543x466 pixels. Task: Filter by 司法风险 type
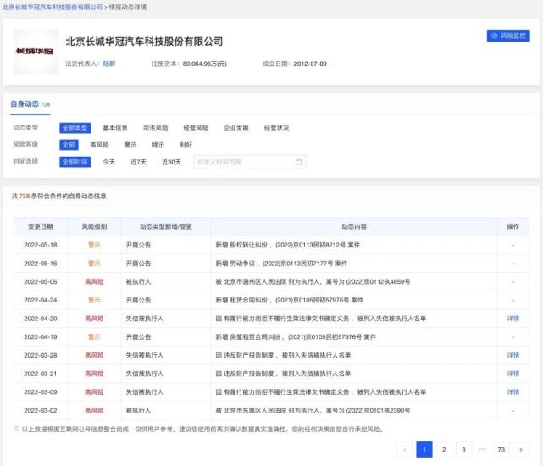coord(156,128)
